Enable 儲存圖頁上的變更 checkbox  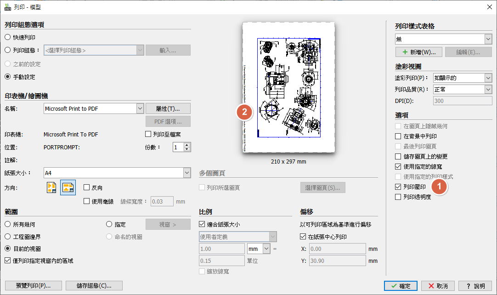point(398,156)
